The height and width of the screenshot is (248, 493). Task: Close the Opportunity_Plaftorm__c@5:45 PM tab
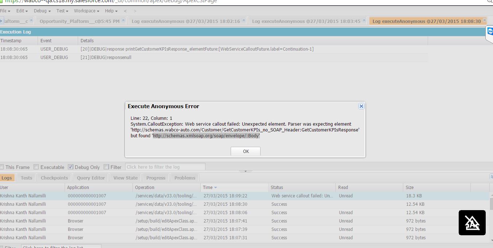[123, 20]
